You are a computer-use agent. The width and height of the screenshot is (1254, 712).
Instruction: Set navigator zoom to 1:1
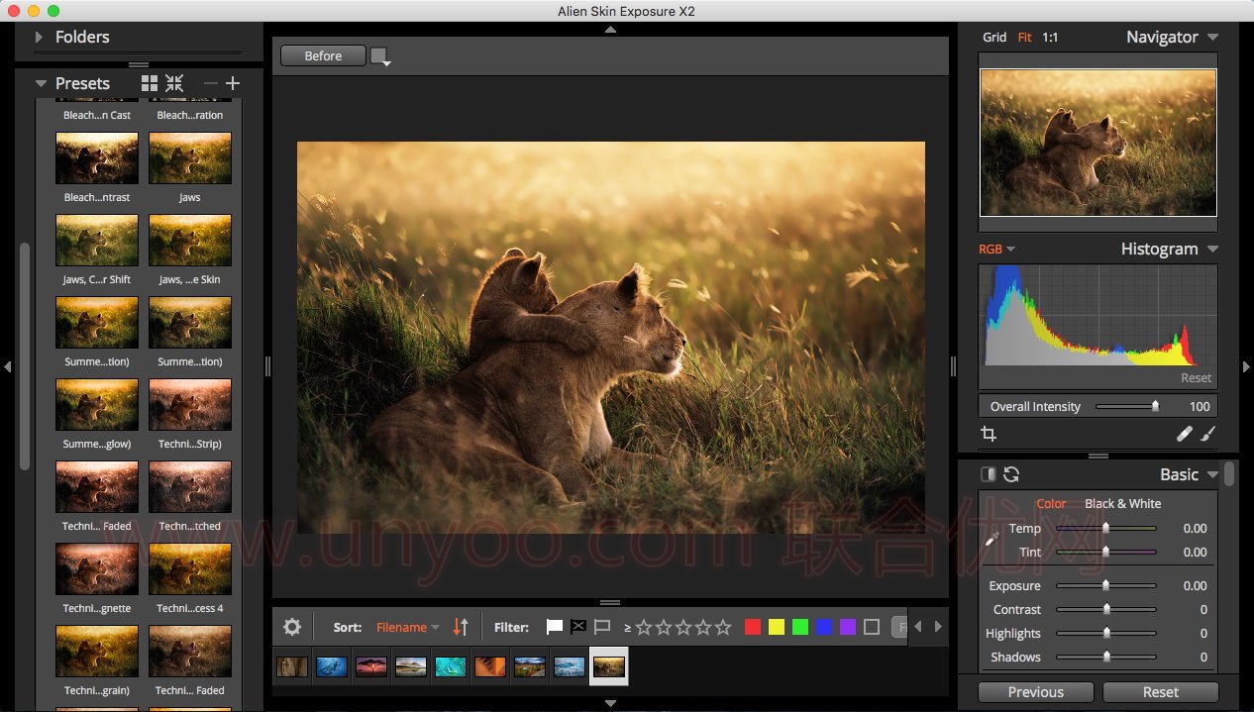(x=1050, y=38)
